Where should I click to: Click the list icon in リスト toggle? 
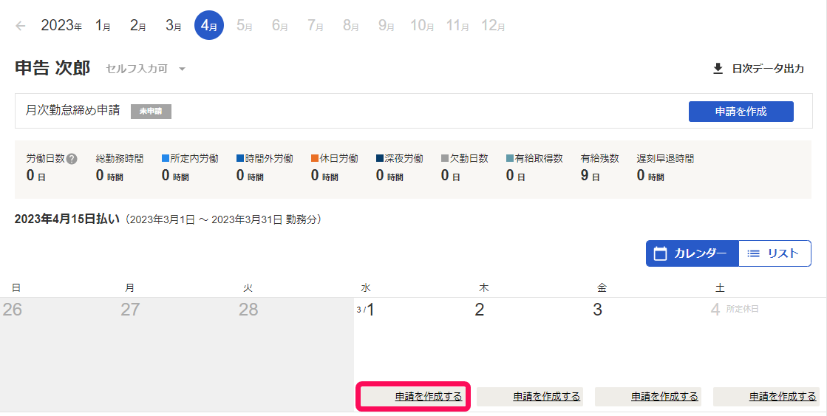point(754,253)
